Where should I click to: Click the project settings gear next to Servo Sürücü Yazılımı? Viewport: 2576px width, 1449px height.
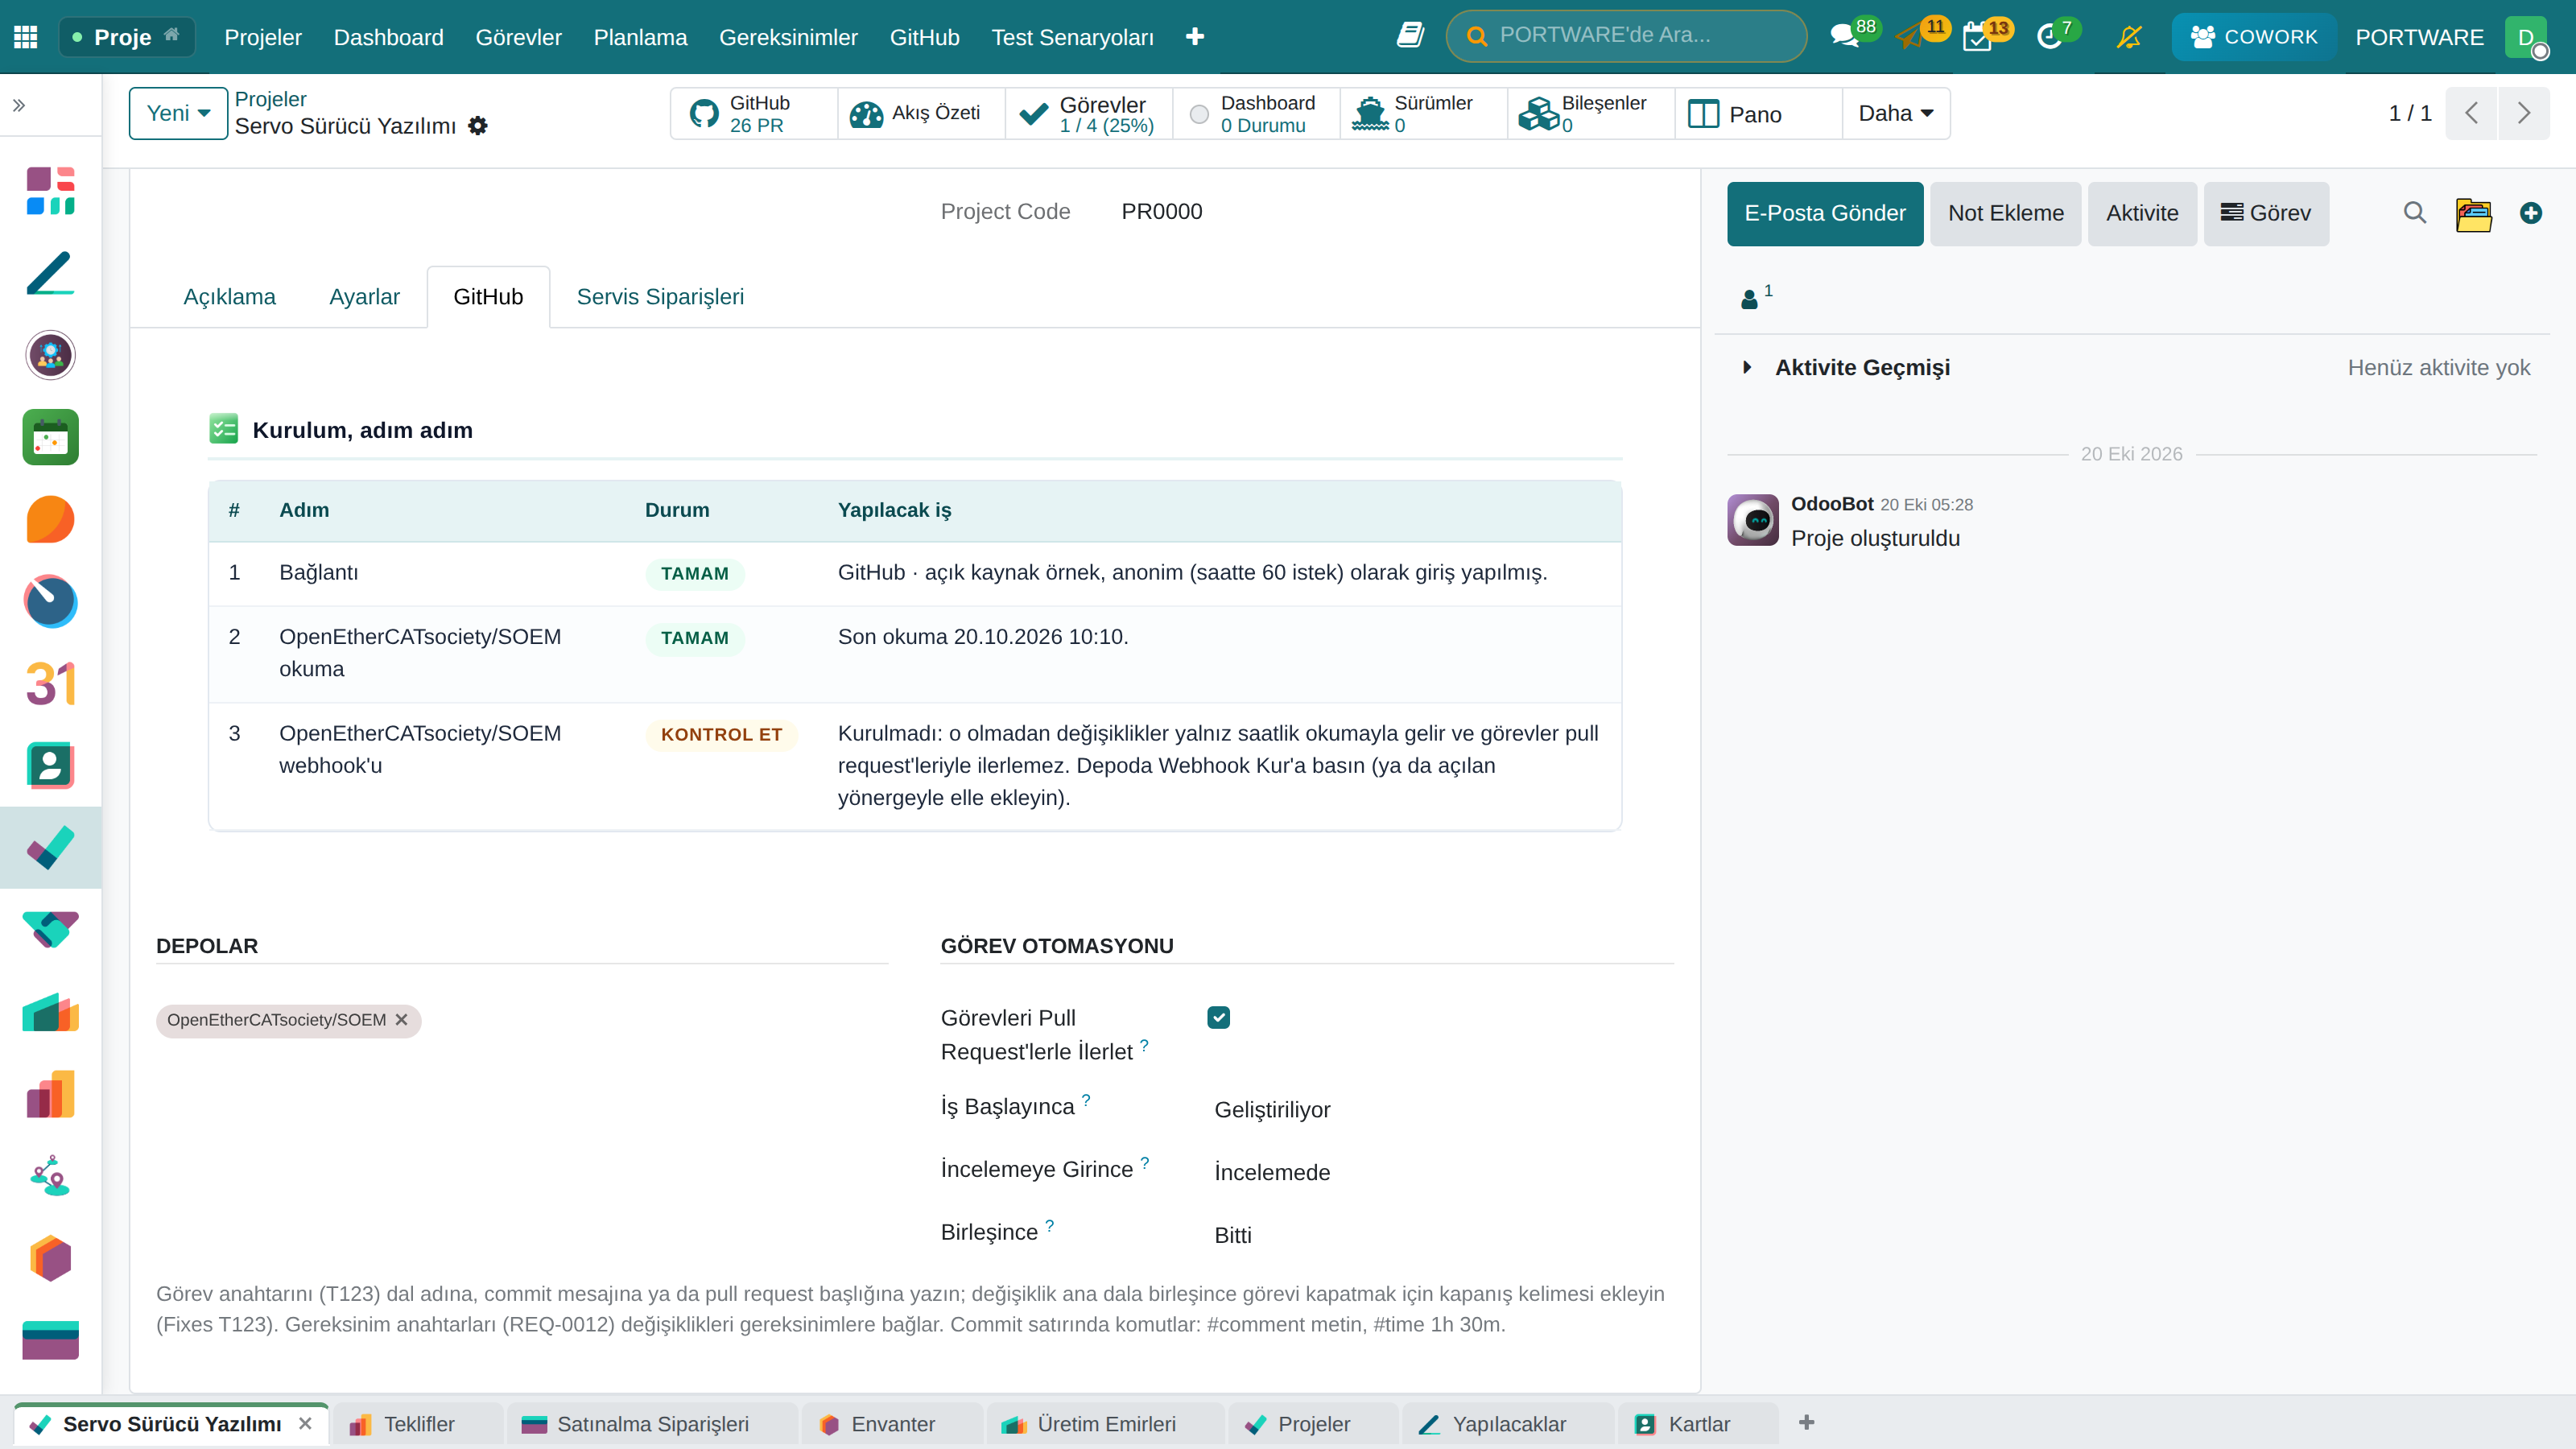coord(478,126)
